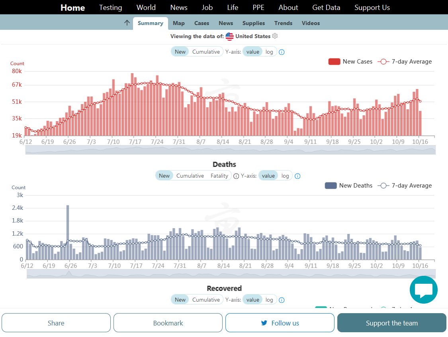This screenshot has height=337, width=448.
Task: Switch to the Trends tab
Action: [x=283, y=23]
